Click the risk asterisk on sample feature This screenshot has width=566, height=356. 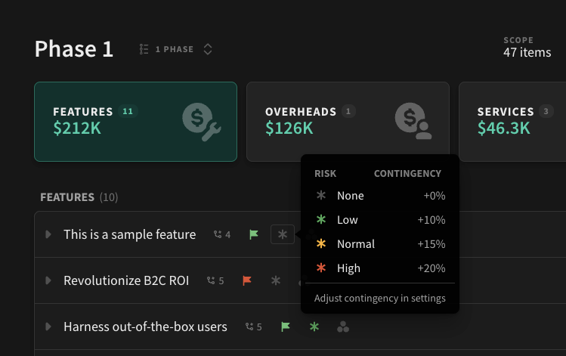tap(283, 234)
